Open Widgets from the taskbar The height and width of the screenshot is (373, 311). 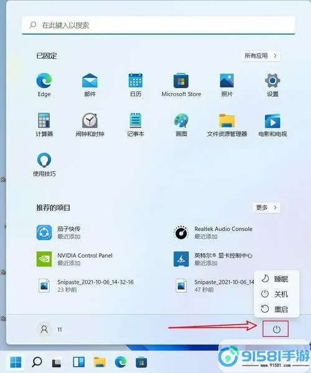78,362
